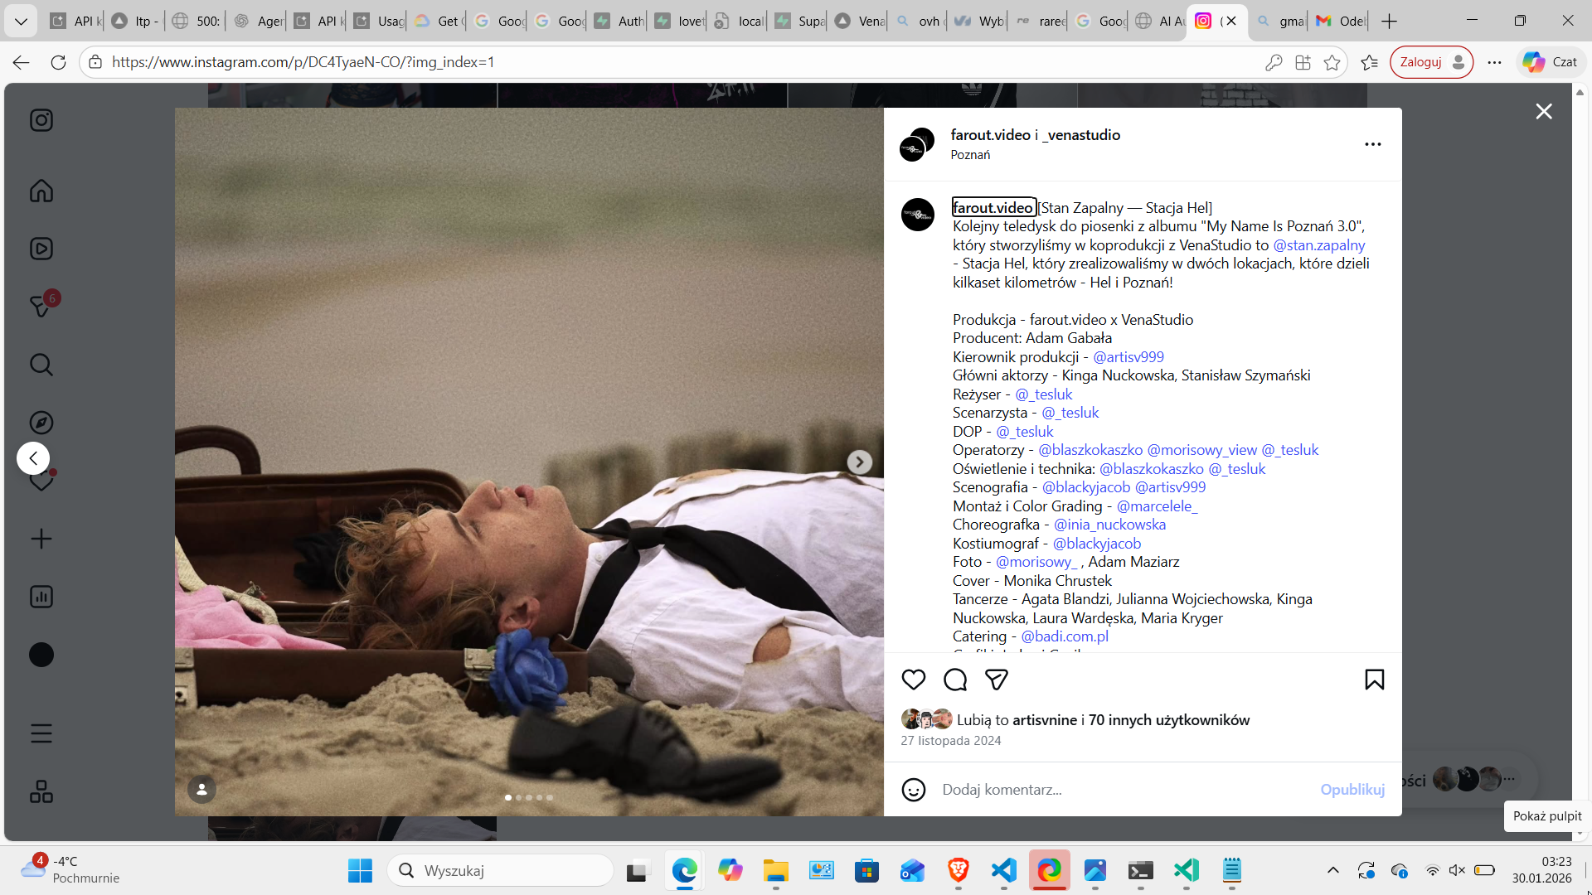
Task: Show tagged people on photo
Action: [x=201, y=789]
